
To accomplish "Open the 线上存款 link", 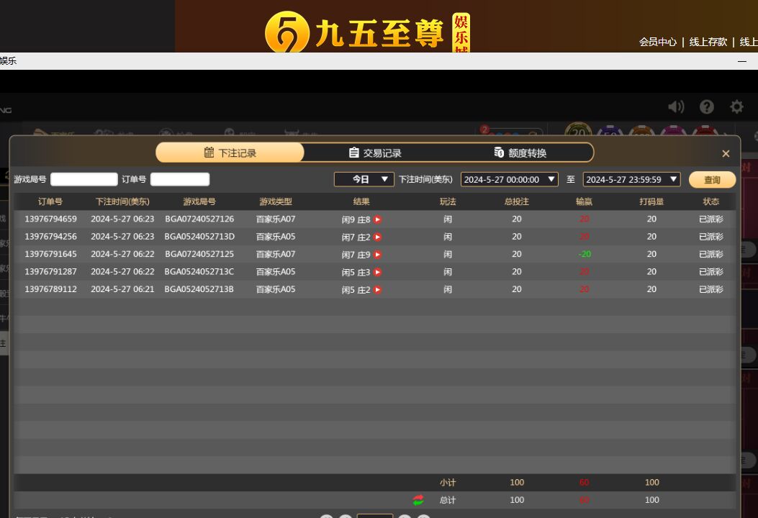I will (x=708, y=42).
